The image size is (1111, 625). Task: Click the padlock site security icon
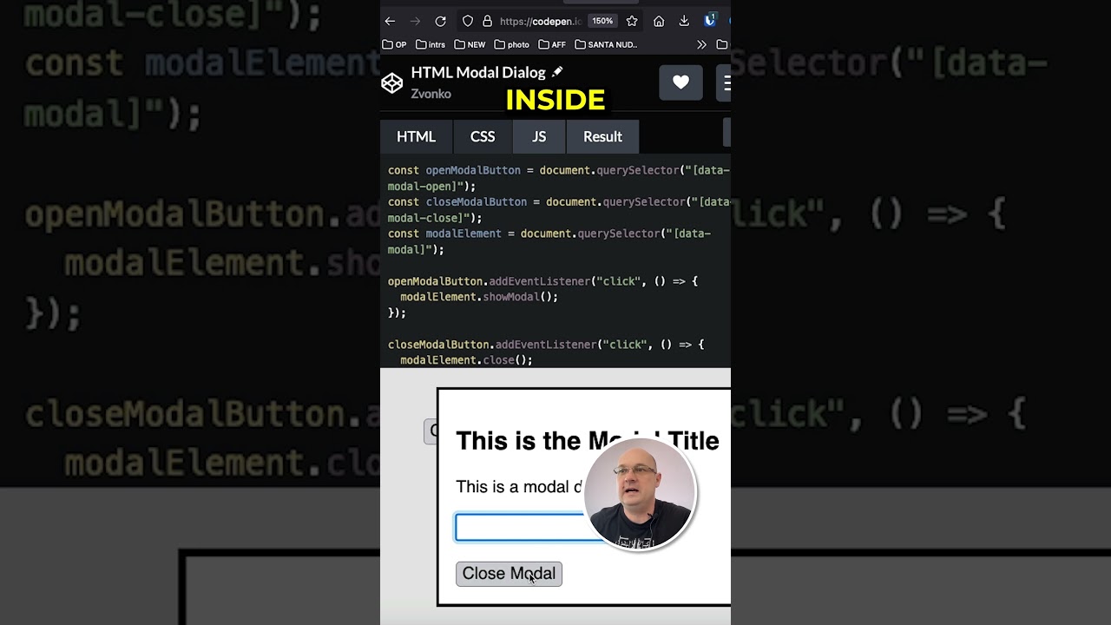coord(487,21)
